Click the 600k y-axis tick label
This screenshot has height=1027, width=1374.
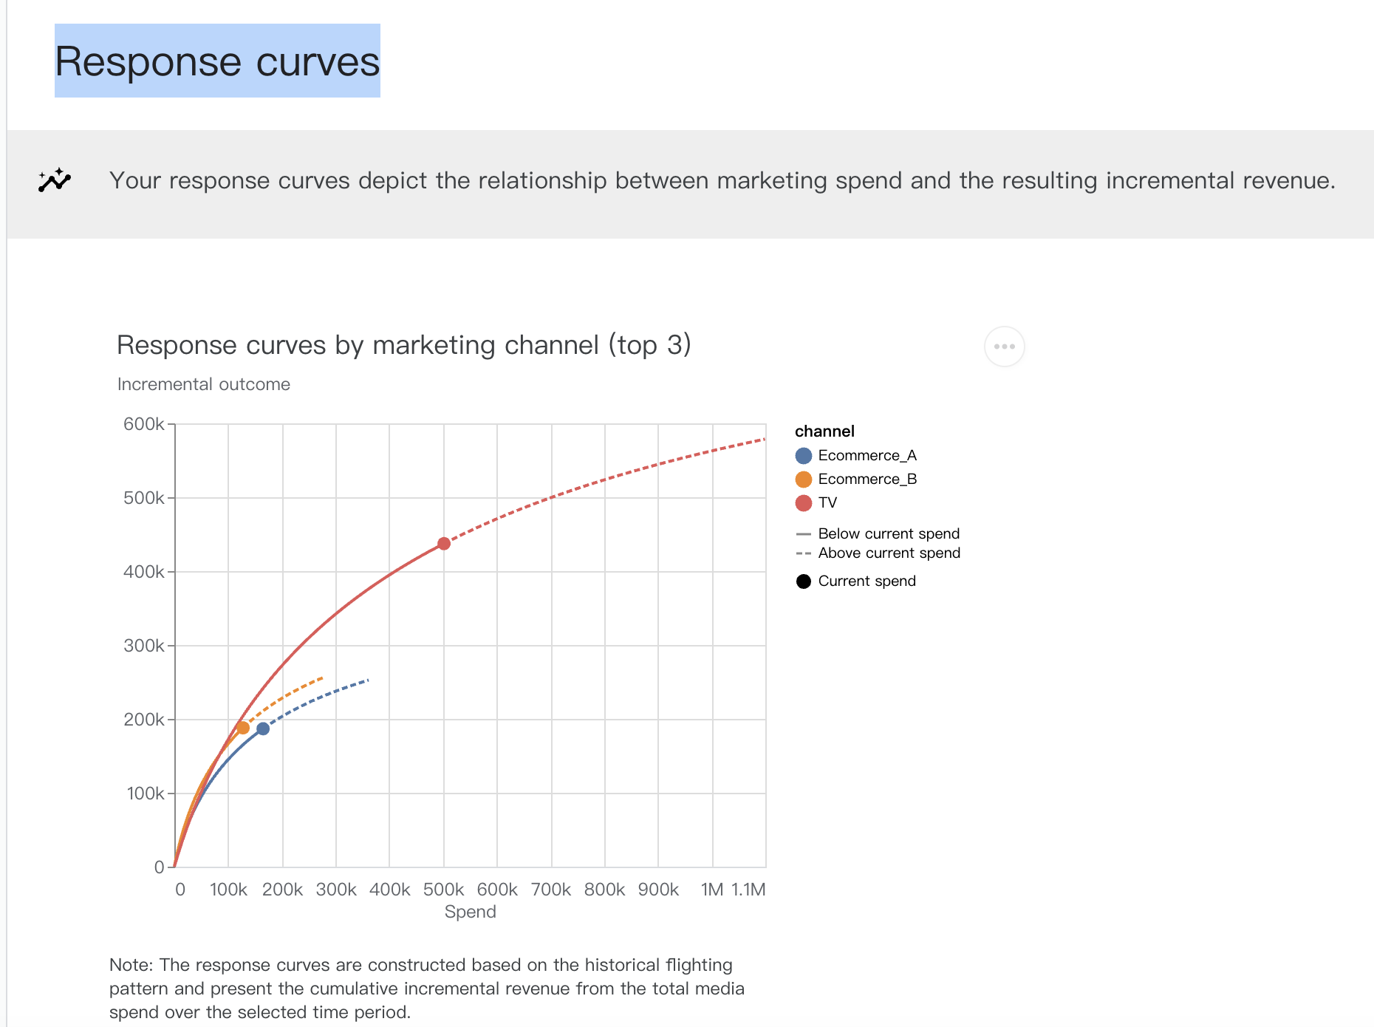144,424
